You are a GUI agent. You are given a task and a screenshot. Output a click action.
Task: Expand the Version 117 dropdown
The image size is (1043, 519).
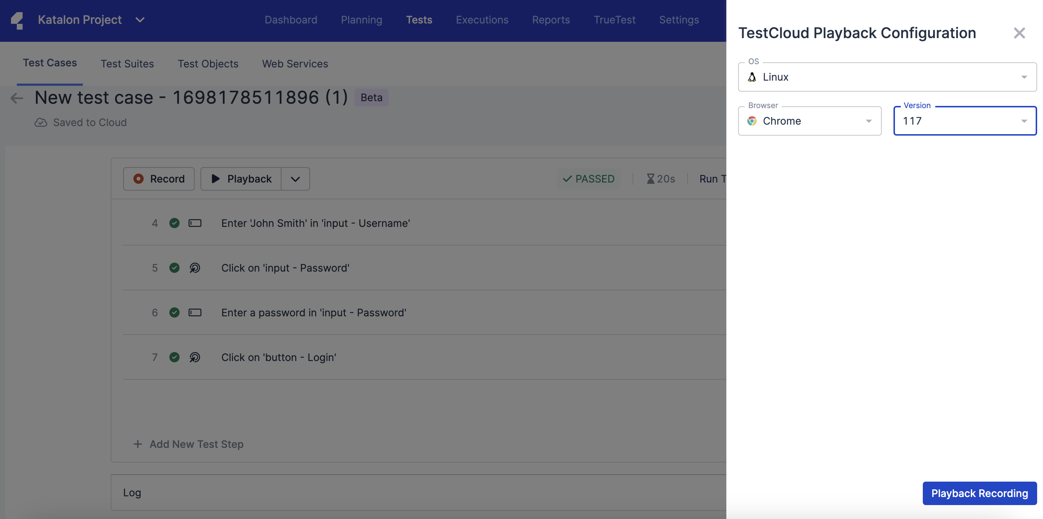[x=1022, y=121]
